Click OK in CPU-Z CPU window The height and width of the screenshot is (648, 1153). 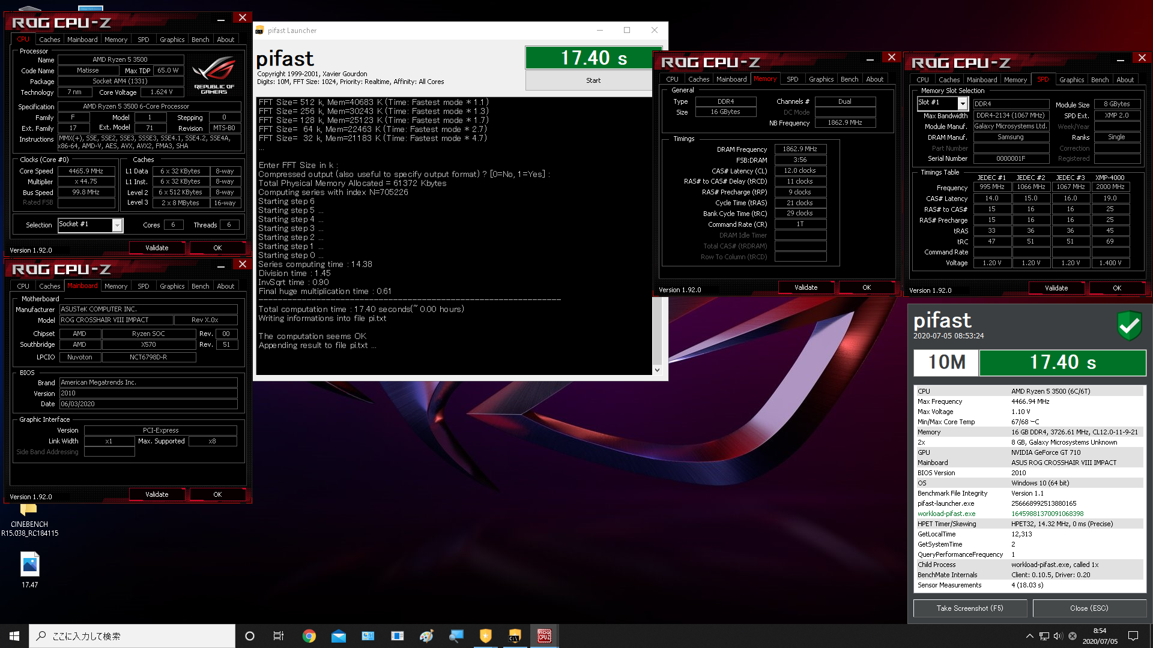tap(217, 248)
